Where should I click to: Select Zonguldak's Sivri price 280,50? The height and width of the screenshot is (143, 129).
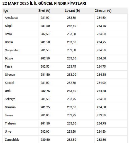pyautogui.click(x=45, y=140)
